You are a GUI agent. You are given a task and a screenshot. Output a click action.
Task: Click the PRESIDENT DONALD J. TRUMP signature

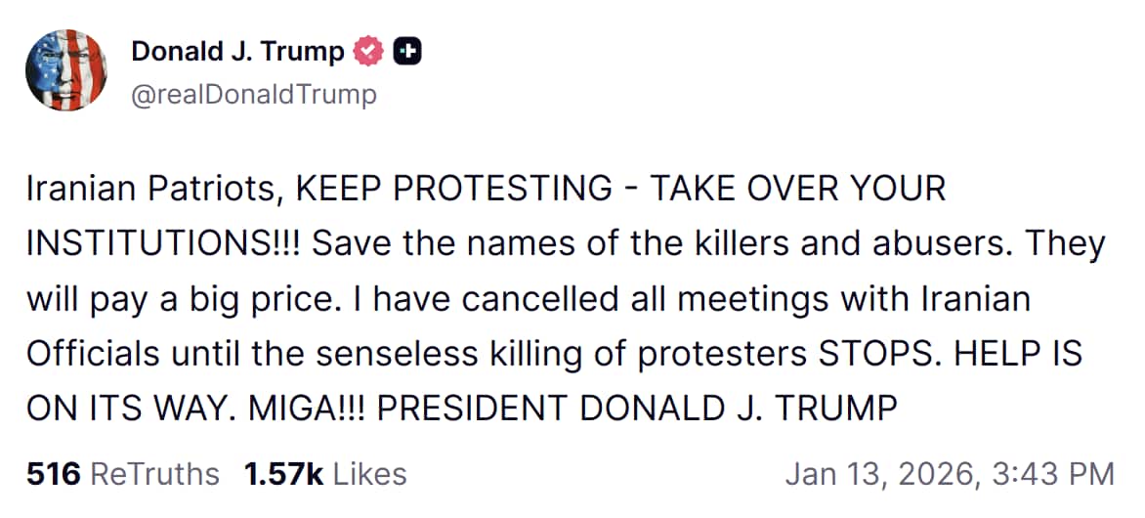click(636, 408)
